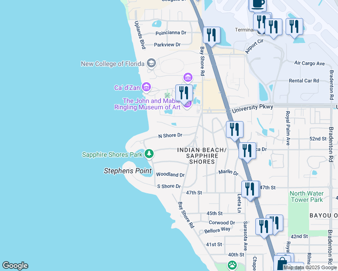Click the Sapphire Shores Park tree icon
The width and height of the screenshot is (338, 271).
tap(149, 154)
